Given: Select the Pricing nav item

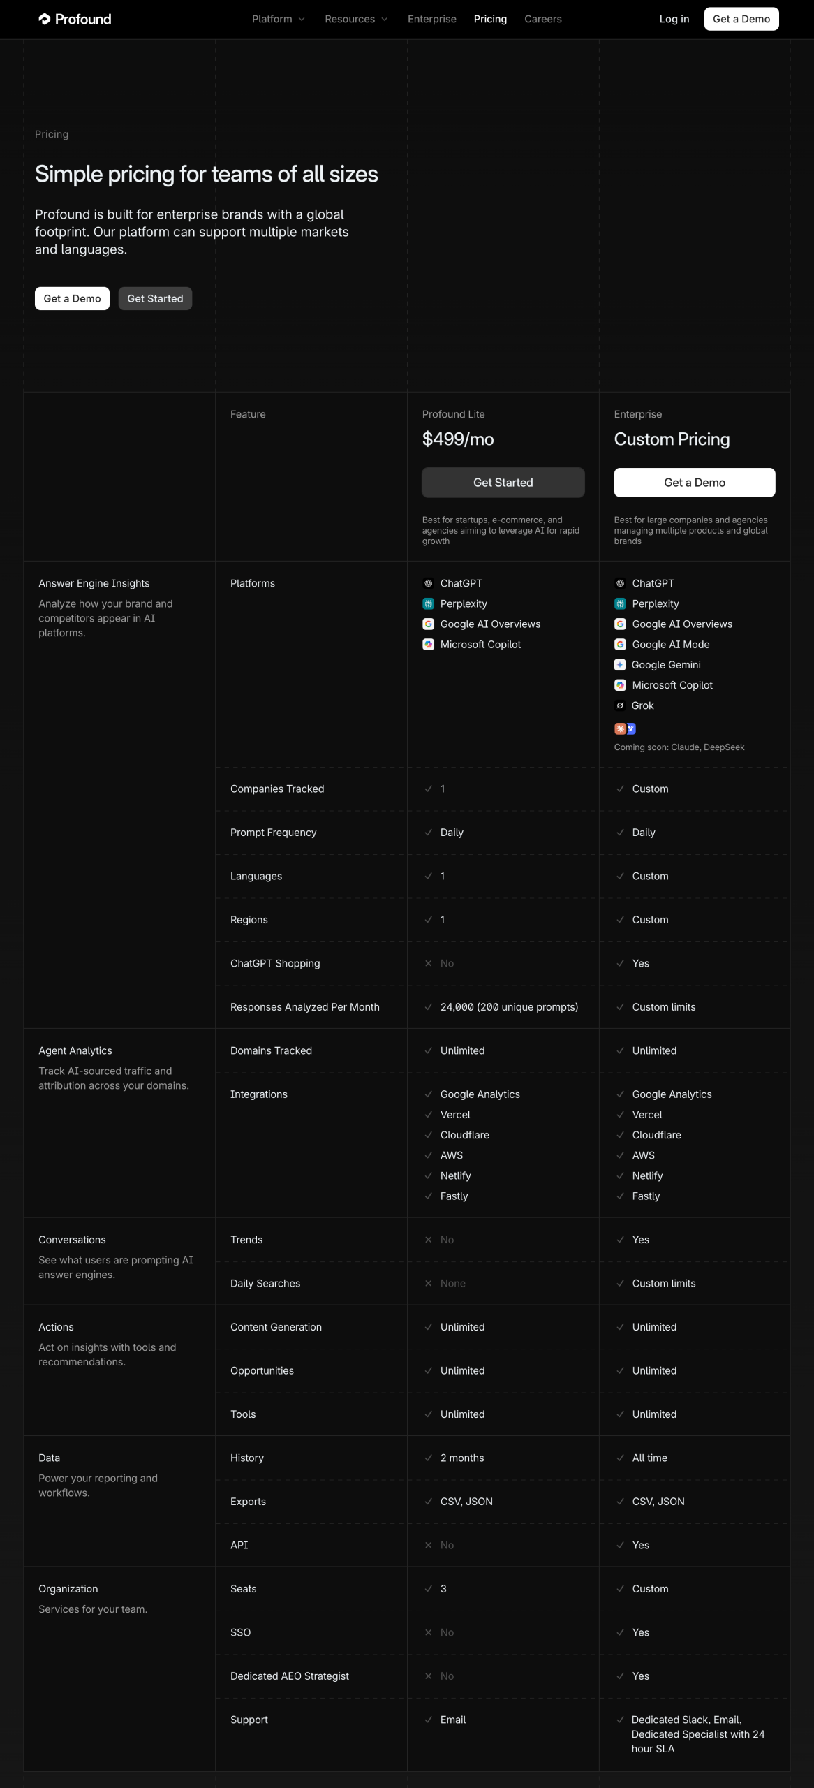Looking at the screenshot, I should [x=490, y=19].
